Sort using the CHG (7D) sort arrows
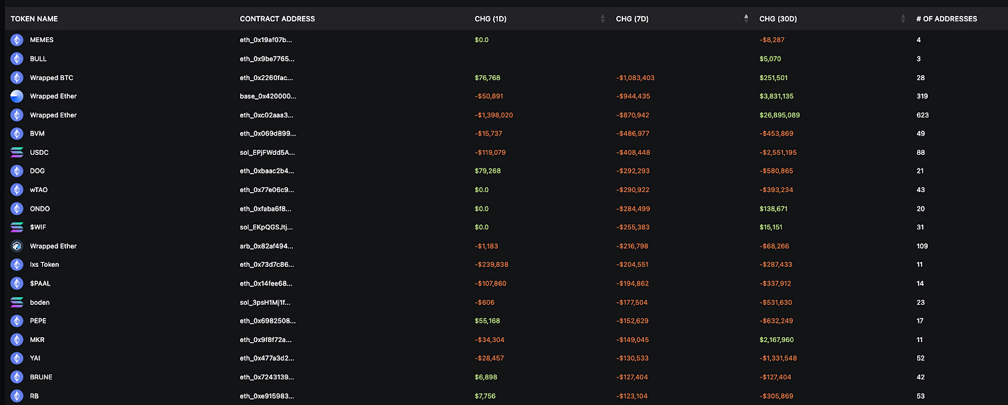This screenshot has height=405, width=1008. [x=746, y=19]
